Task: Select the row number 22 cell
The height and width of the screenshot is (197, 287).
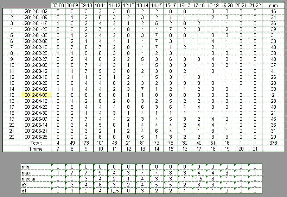Action: tap(12, 137)
